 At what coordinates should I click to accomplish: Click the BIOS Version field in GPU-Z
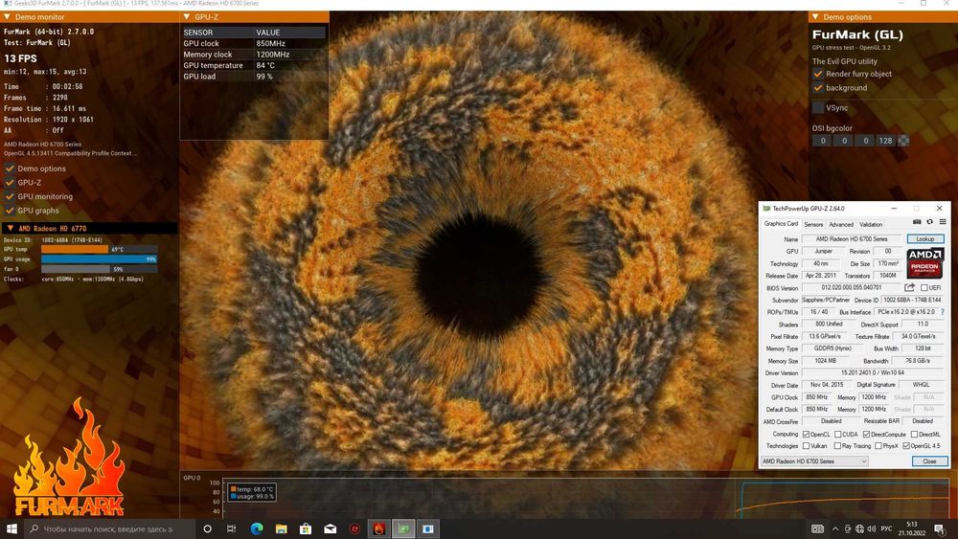pyautogui.click(x=852, y=287)
